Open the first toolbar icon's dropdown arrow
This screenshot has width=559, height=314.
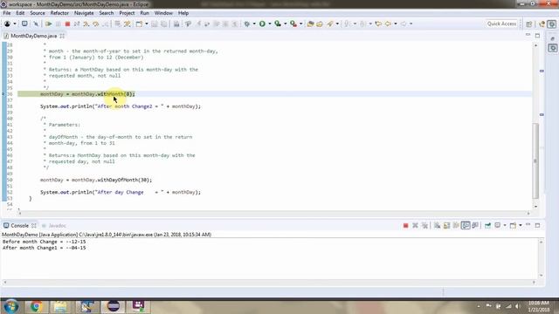[15, 24]
